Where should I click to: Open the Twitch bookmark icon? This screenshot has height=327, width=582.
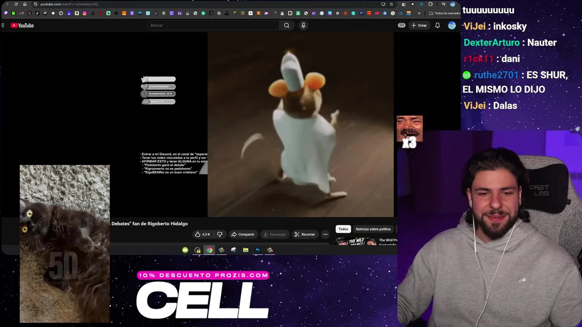pyautogui.click(x=5, y=13)
